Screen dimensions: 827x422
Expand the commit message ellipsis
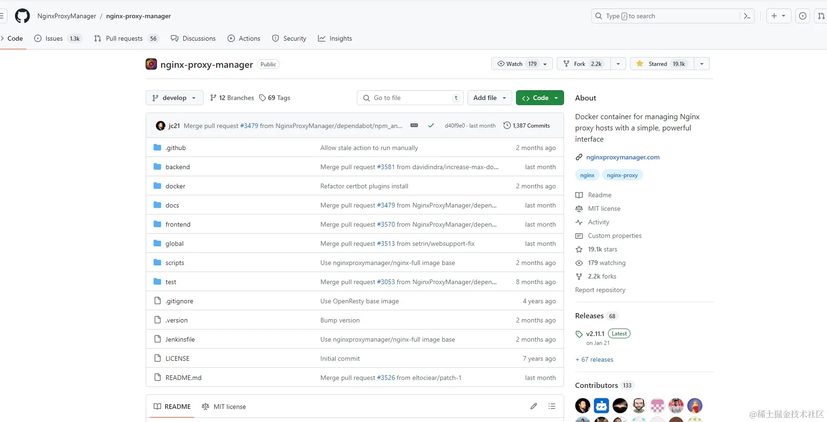[414, 126]
